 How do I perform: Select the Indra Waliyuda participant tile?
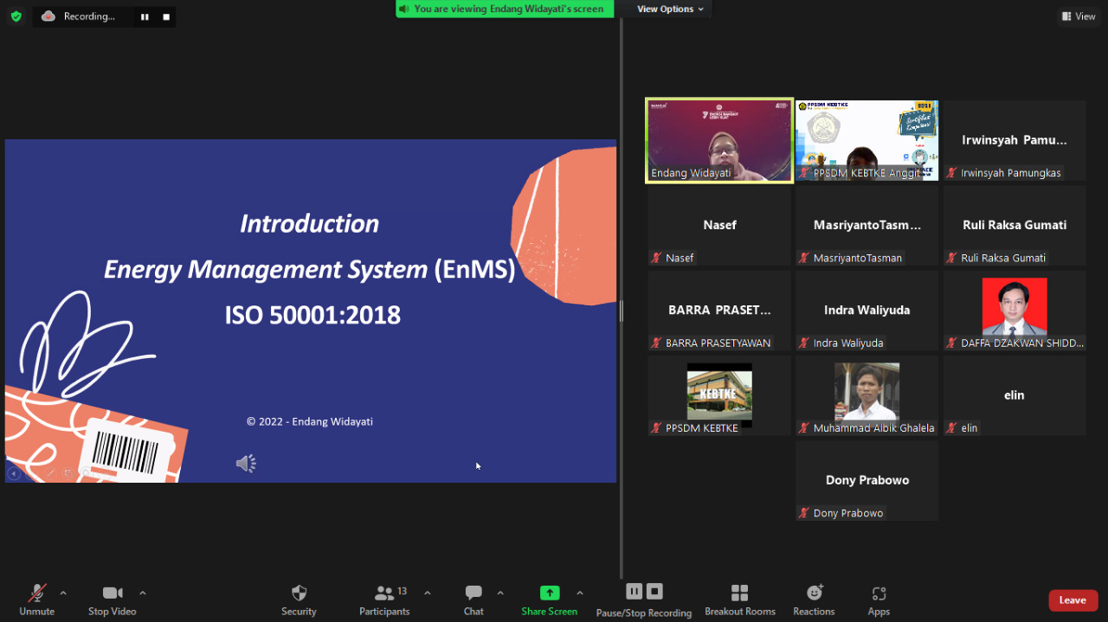(x=866, y=310)
